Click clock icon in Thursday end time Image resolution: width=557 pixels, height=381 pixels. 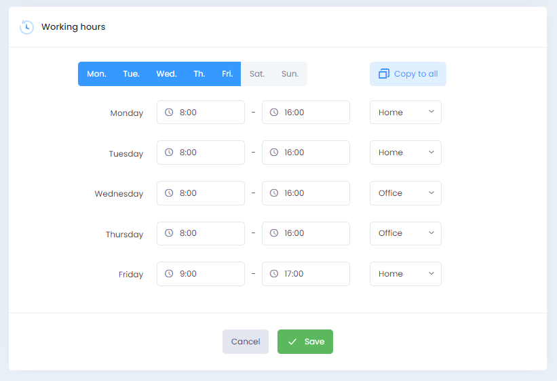[x=274, y=233]
